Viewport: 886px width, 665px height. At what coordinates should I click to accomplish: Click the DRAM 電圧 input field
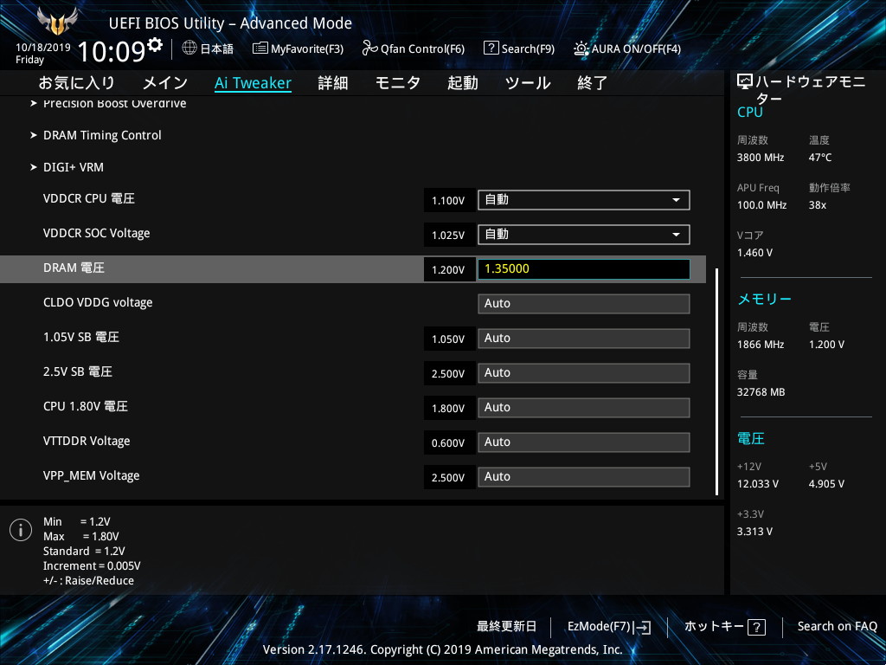pos(584,269)
